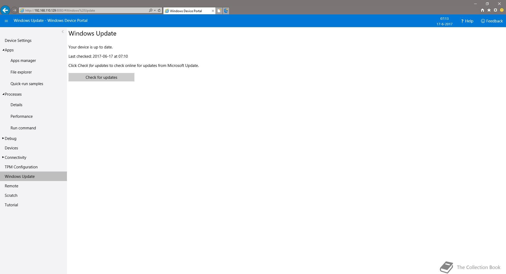The width and height of the screenshot is (506, 274).
Task: Open Device Settings in sidebar
Action: tap(18, 41)
